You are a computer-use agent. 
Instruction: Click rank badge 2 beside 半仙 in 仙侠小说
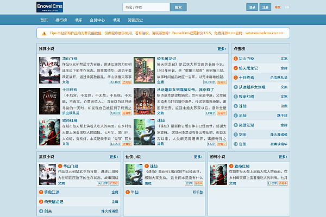tap(128, 192)
